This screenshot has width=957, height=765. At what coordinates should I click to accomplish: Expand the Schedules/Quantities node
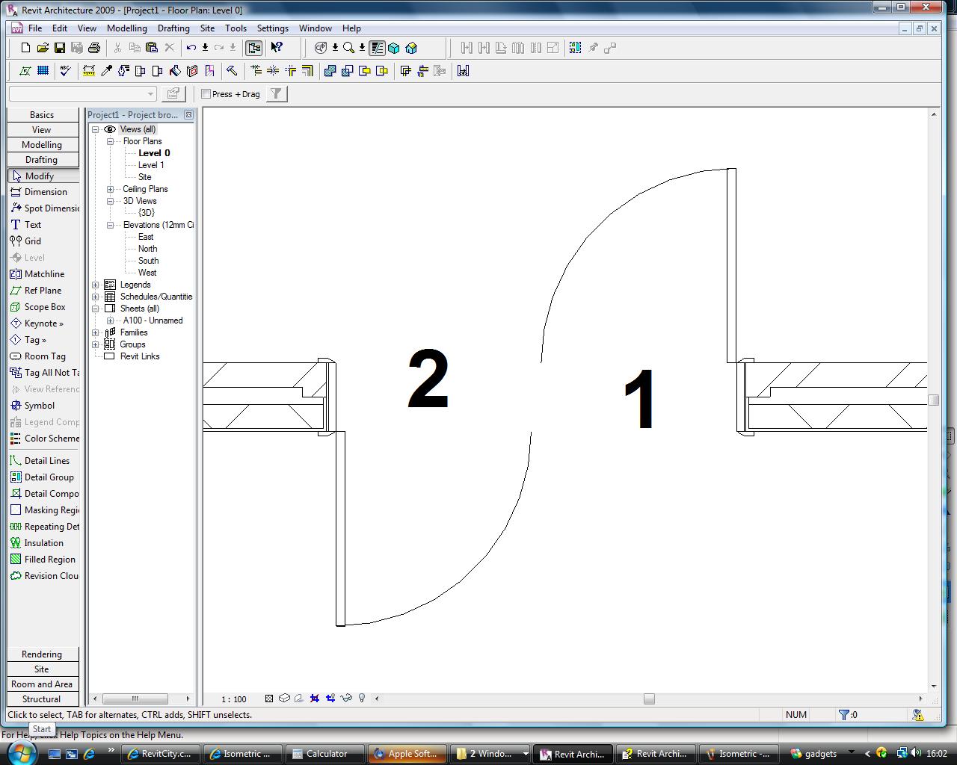[x=96, y=297]
